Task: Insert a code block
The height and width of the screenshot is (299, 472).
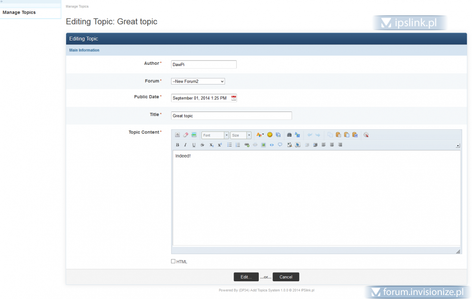Action: point(272,145)
